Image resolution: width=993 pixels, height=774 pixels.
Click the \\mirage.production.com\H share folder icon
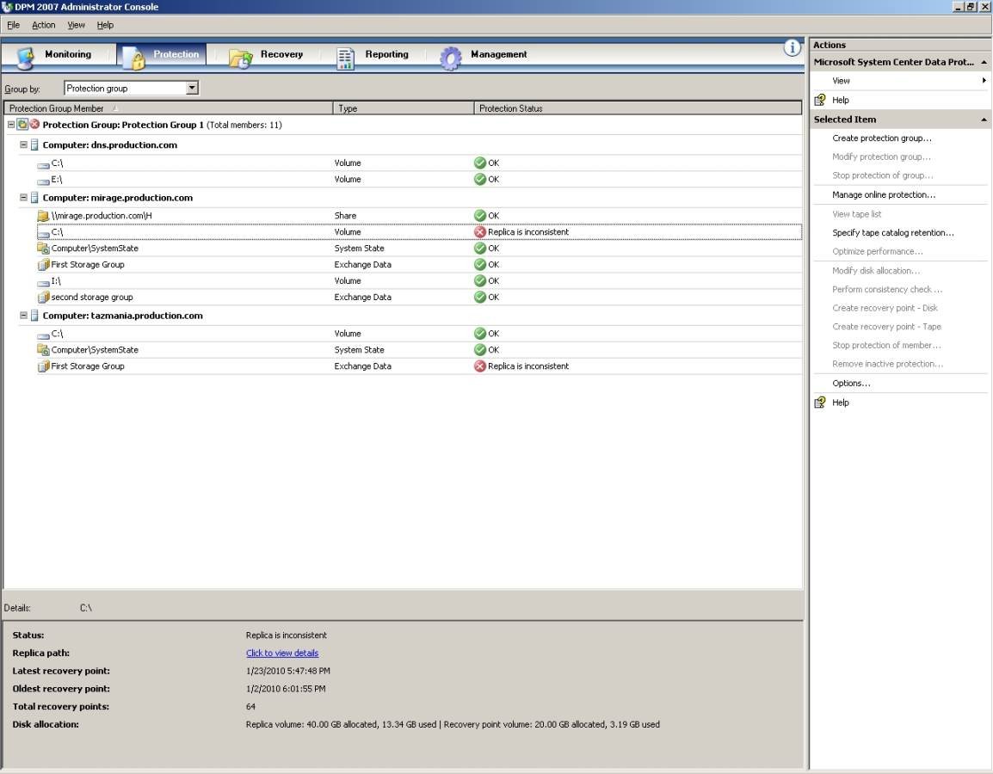pyautogui.click(x=43, y=216)
